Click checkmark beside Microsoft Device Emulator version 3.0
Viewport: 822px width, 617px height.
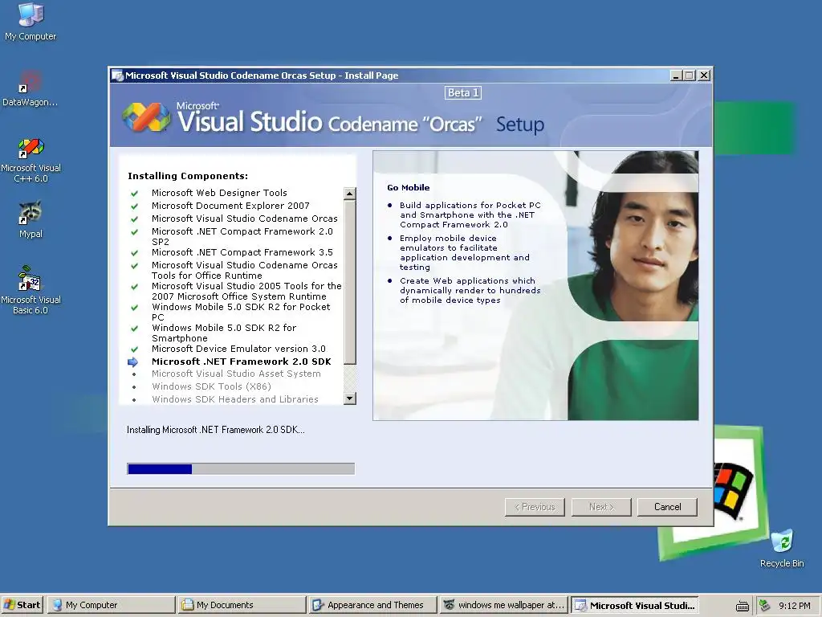click(x=135, y=349)
